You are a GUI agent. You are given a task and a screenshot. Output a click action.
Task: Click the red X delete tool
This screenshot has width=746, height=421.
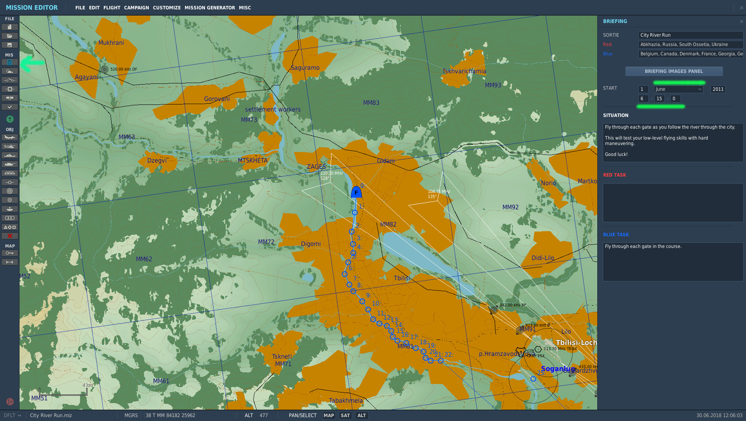[10, 236]
